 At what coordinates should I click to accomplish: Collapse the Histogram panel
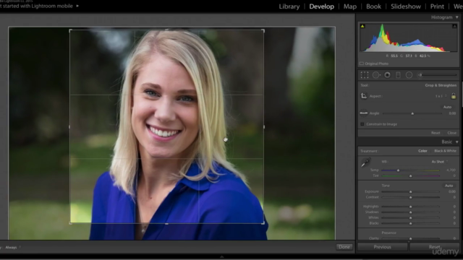click(456, 17)
